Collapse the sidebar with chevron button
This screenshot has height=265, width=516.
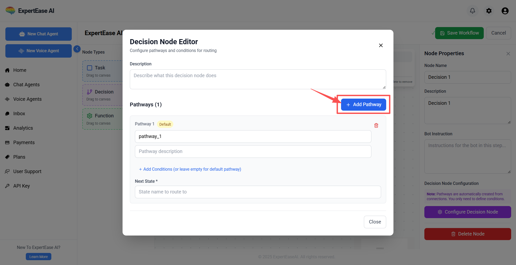[x=77, y=49]
